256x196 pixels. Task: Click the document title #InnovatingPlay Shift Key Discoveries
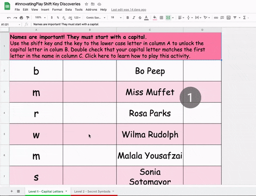pyautogui.click(x=48, y=4)
